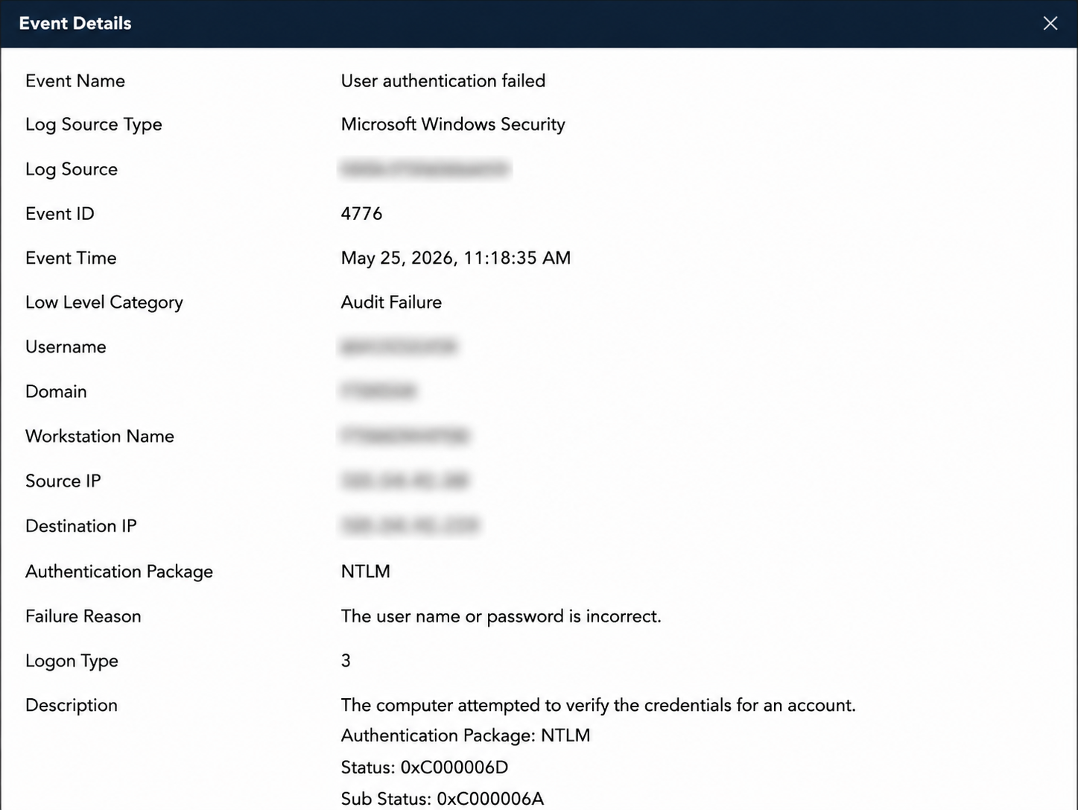Click the blurred Destination IP value

pos(410,526)
